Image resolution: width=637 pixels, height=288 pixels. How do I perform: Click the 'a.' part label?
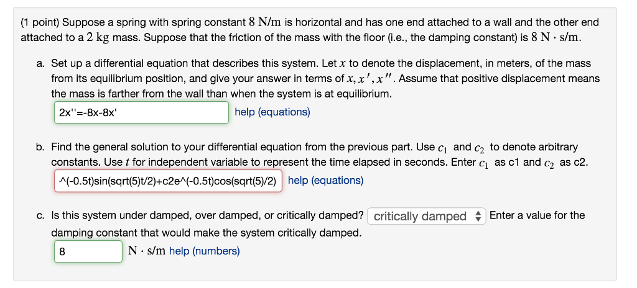[40, 63]
